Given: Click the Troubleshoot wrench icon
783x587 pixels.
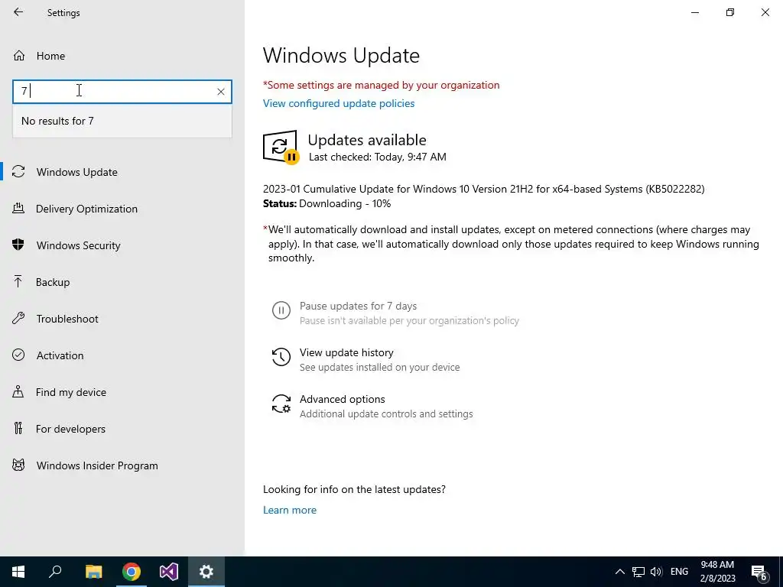Looking at the screenshot, I should (18, 319).
